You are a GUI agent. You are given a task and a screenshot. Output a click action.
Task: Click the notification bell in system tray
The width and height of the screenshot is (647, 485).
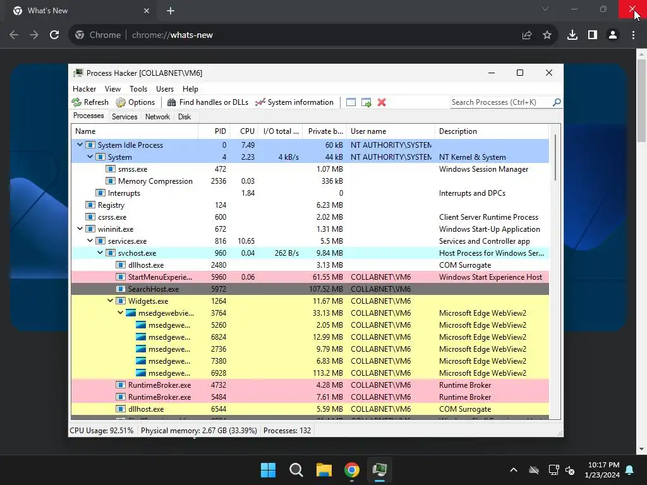(630, 470)
